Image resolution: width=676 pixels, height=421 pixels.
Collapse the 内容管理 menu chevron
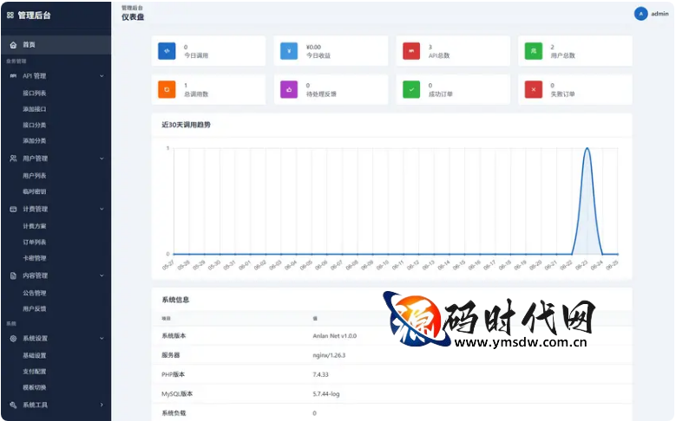(102, 275)
